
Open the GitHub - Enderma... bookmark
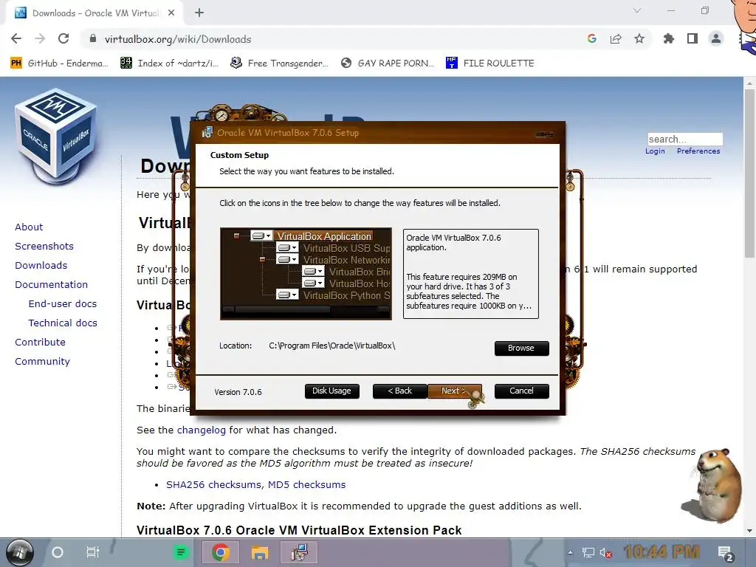(59, 63)
